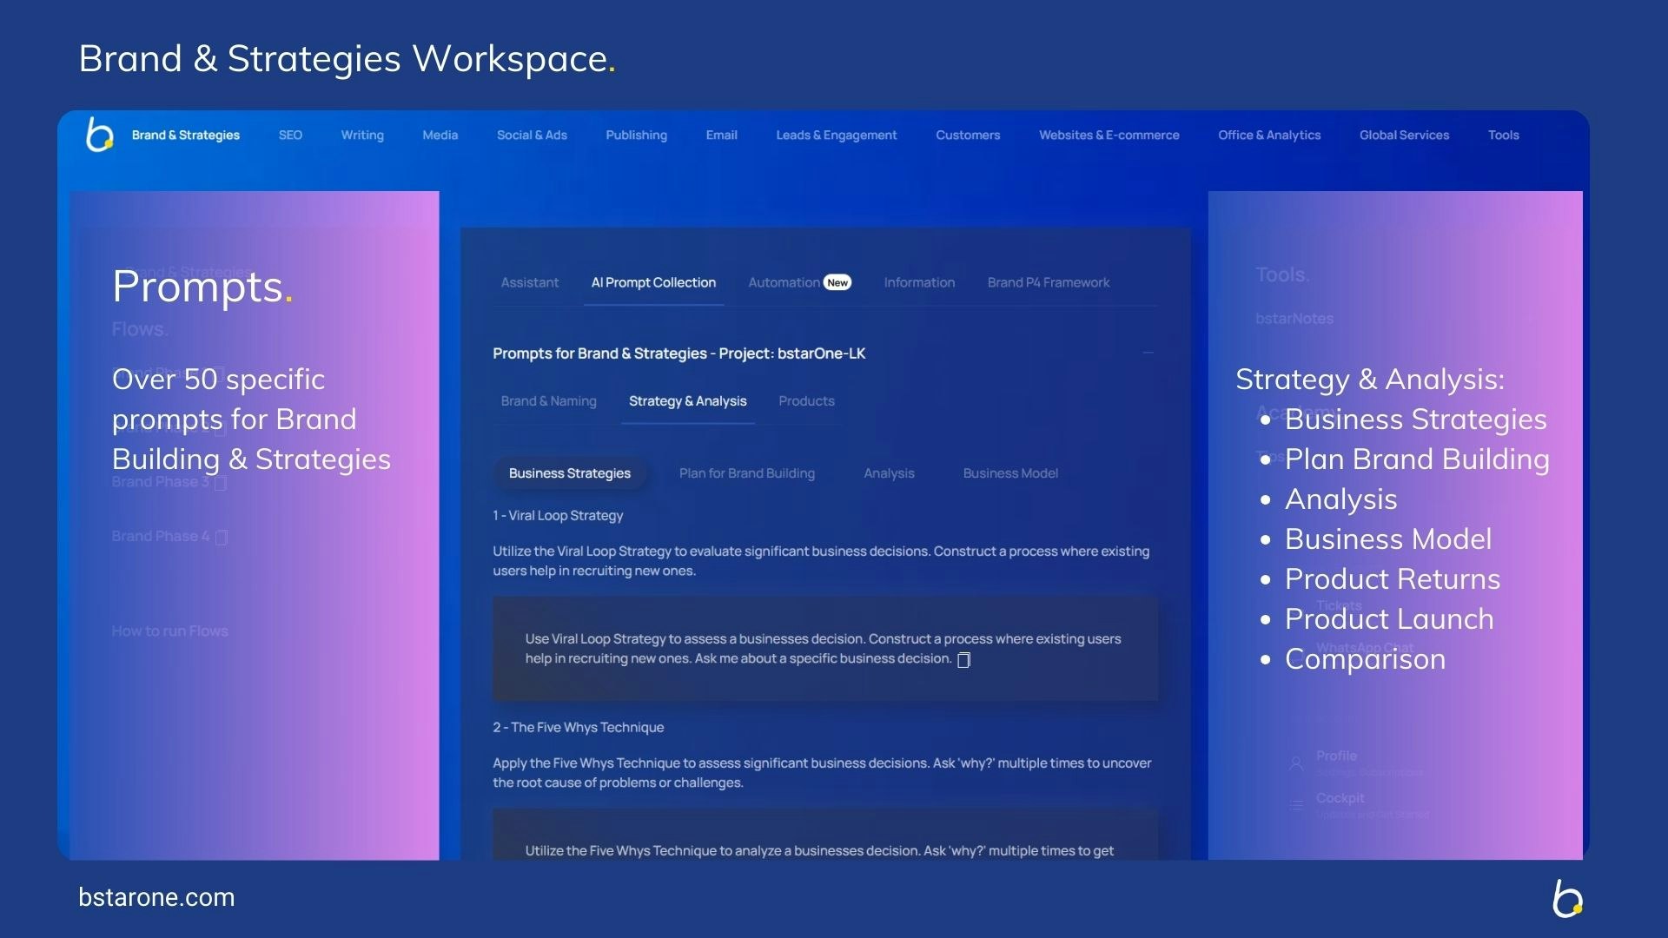Switch to Brand & Naming sub-tab
This screenshot has height=938, width=1668.
(x=548, y=401)
